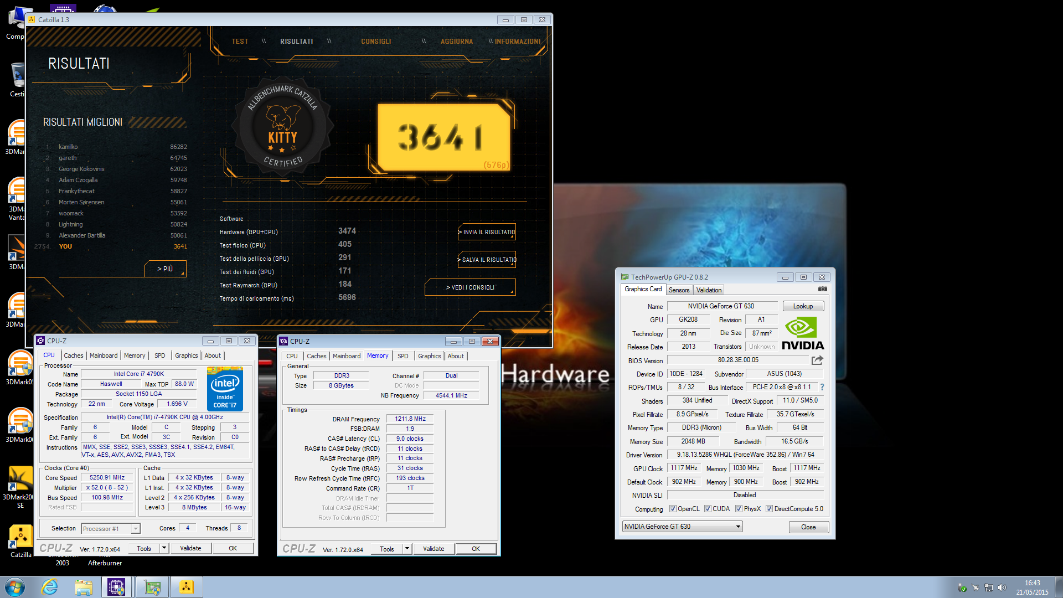Screen dimensions: 1063x598
Task: Click Validate in the left CPU-Z window
Action: [190, 548]
